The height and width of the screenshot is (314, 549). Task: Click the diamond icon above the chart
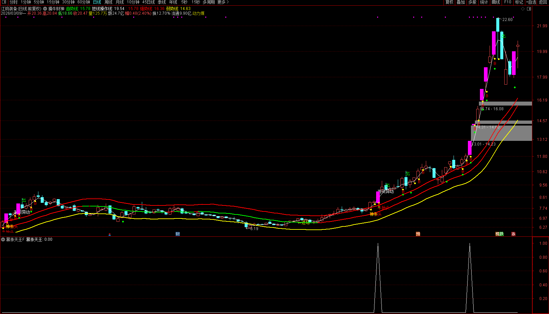coord(523,9)
